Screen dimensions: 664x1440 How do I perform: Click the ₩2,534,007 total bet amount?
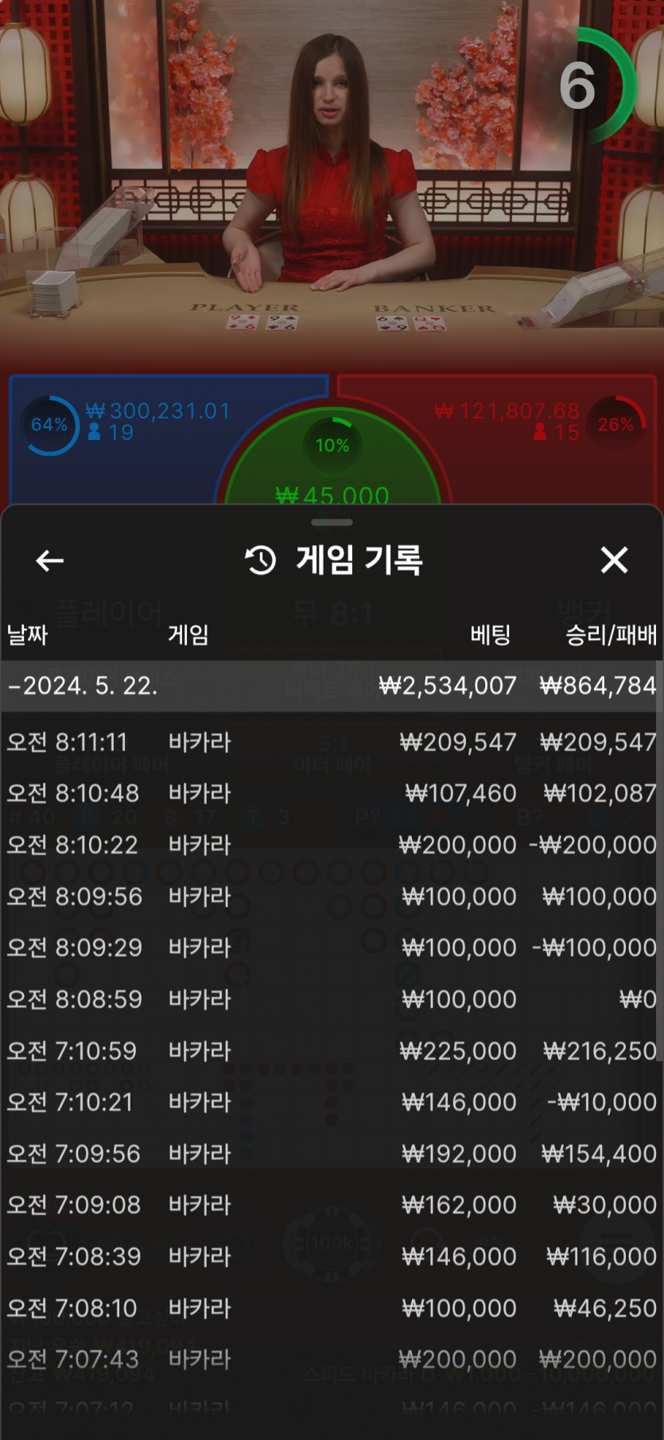tap(448, 686)
